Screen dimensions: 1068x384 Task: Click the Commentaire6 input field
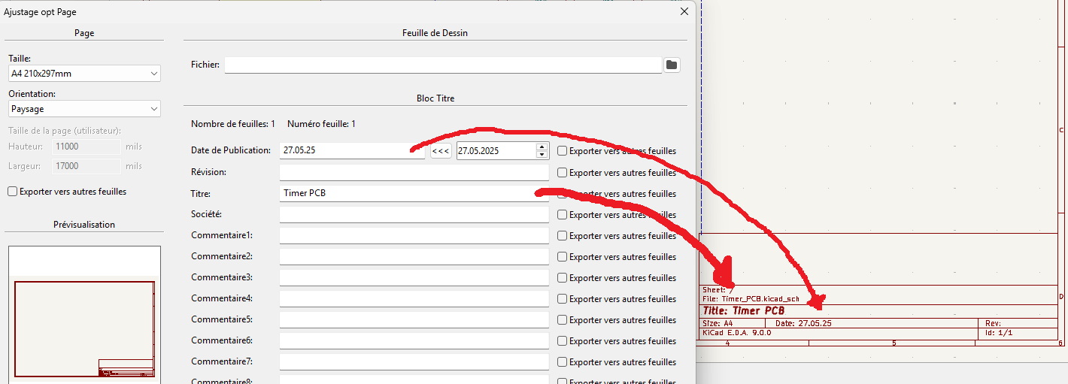click(x=414, y=340)
